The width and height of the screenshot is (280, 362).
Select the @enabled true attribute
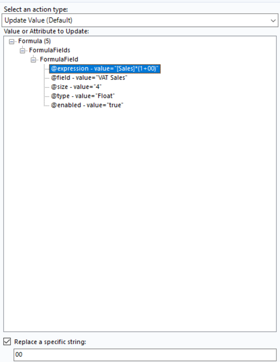(x=87, y=105)
